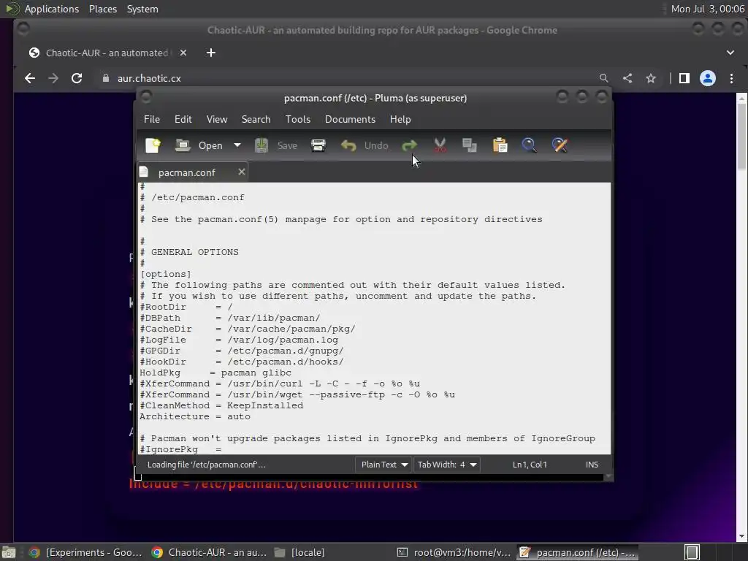The height and width of the screenshot is (561, 748).
Task: Open a new Chrome tab
Action: (x=211, y=53)
